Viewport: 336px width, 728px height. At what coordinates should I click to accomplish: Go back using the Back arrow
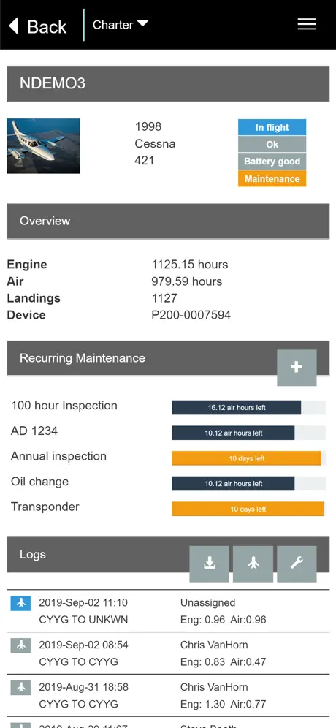pyautogui.click(x=37, y=26)
